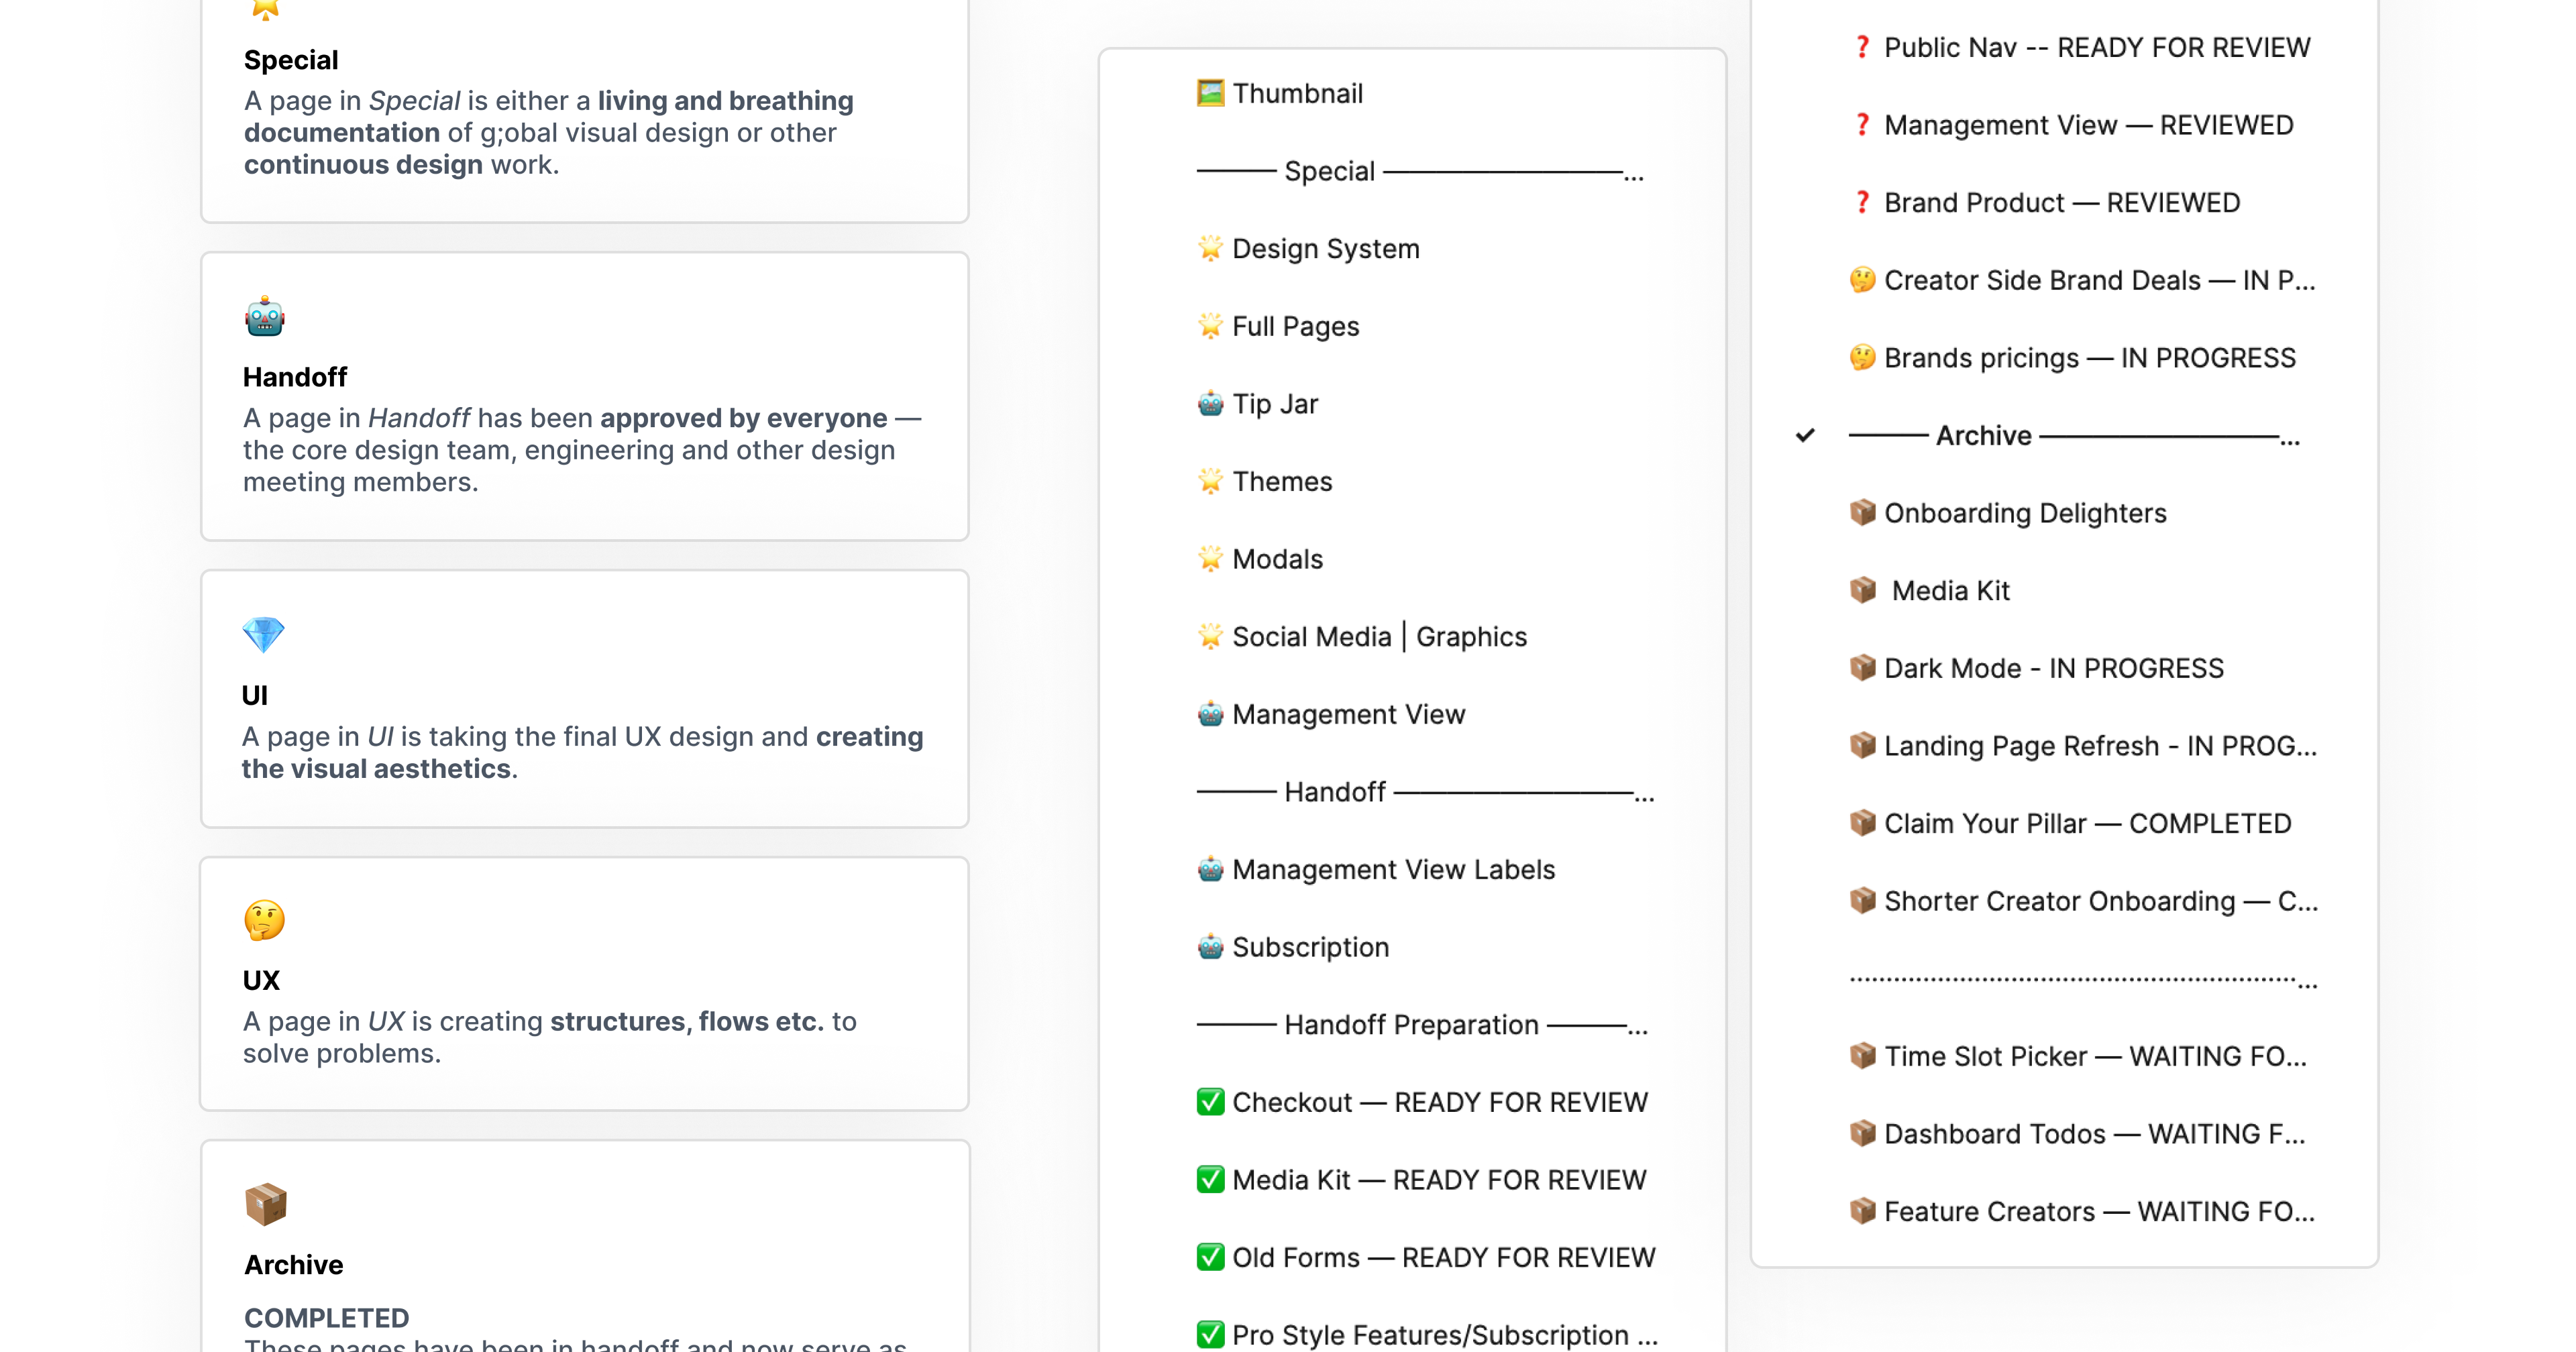Click the picture icon beside Thumbnail
Viewport: 2576px width, 1352px height.
(x=1210, y=93)
